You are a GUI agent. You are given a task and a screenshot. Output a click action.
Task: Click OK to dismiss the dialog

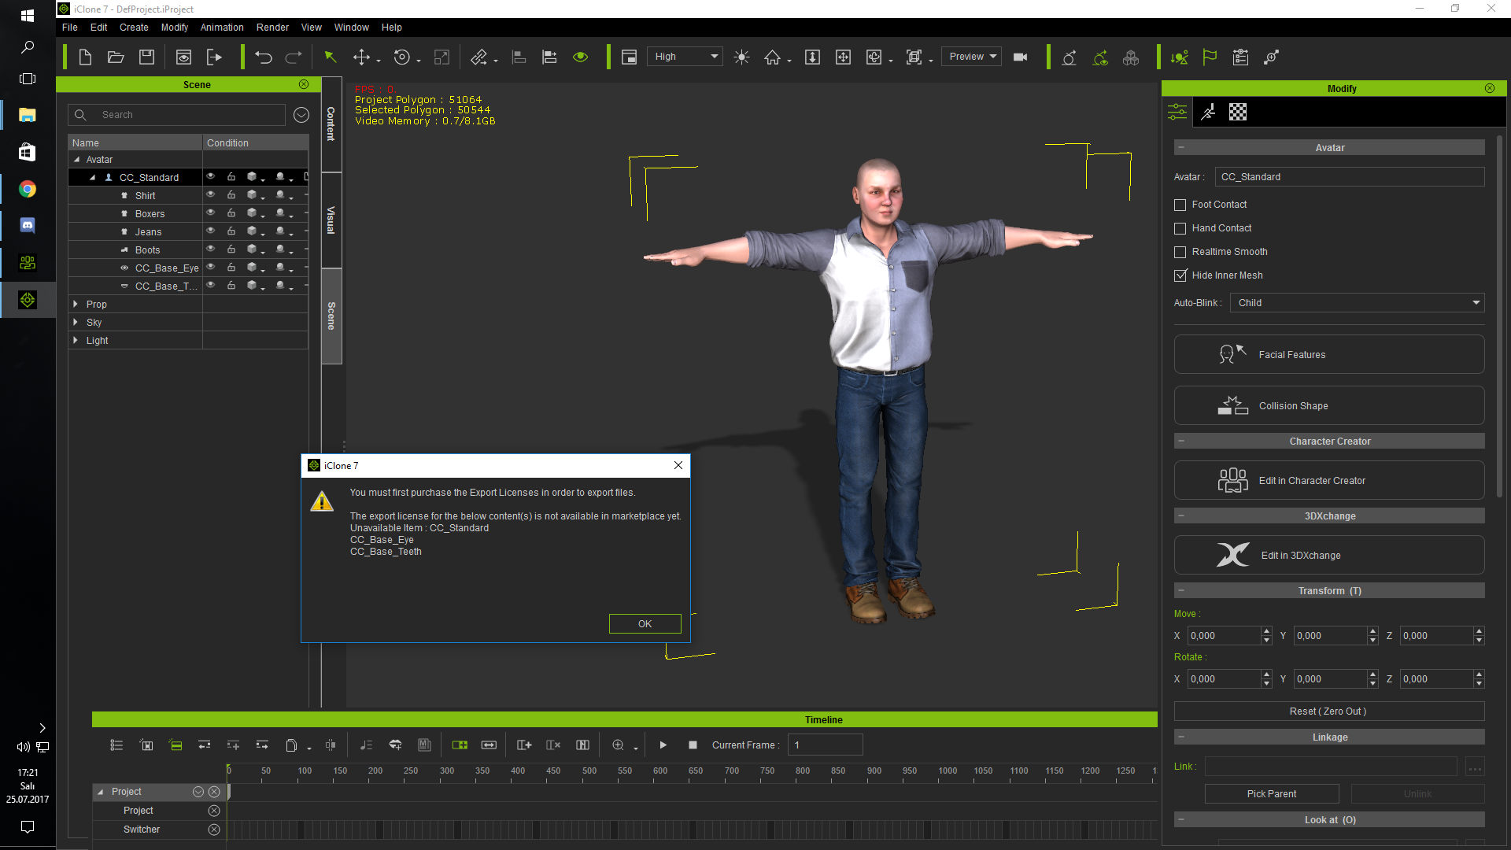tap(645, 623)
